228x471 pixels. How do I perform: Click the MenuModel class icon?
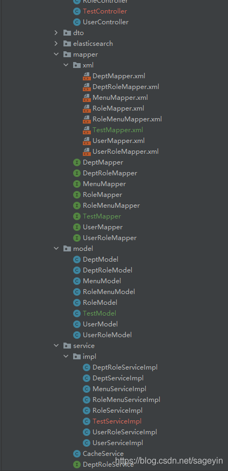click(77, 281)
